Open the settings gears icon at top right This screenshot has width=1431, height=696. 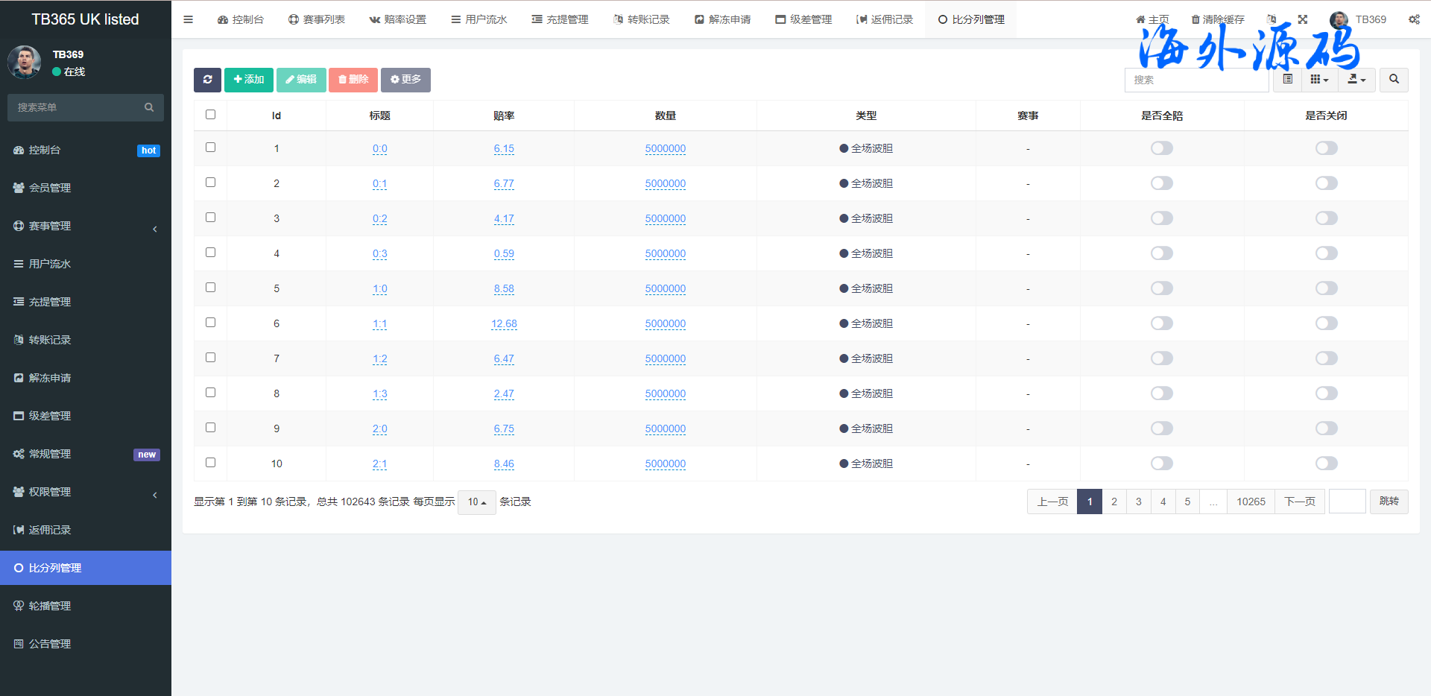coord(1413,19)
